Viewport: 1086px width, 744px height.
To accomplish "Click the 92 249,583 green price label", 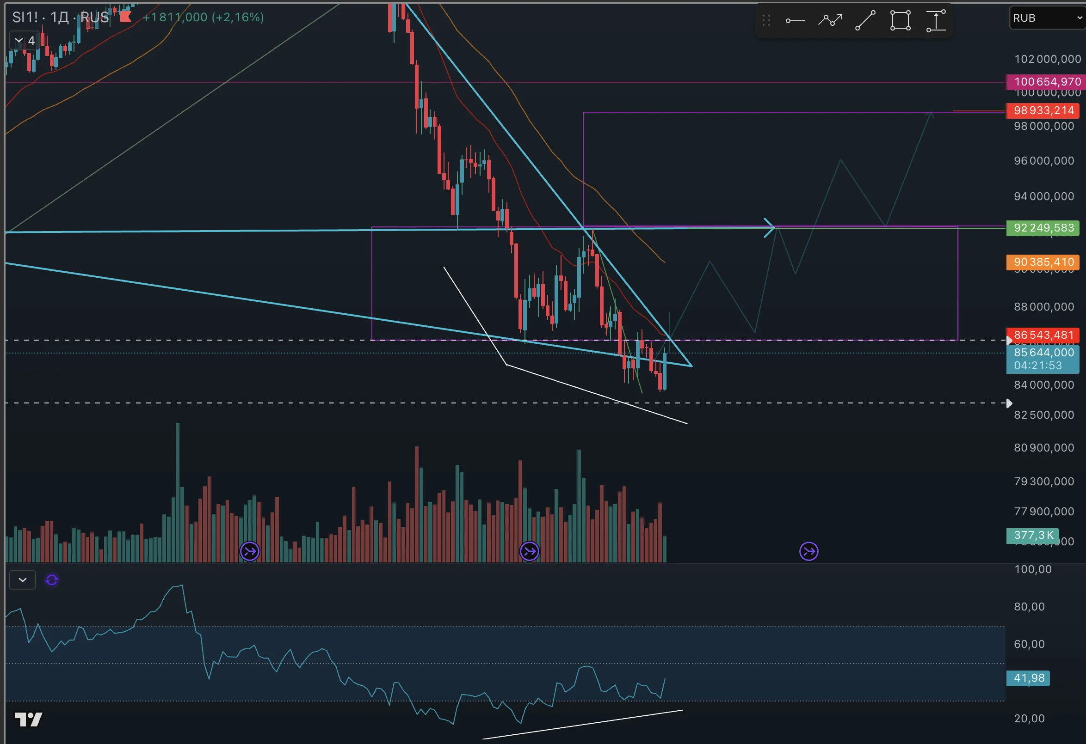I will 1043,228.
